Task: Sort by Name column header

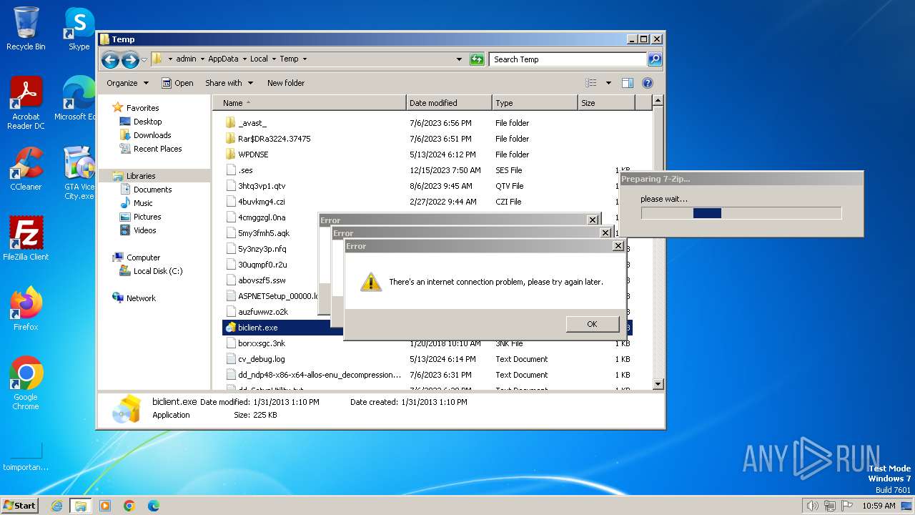Action: click(309, 103)
